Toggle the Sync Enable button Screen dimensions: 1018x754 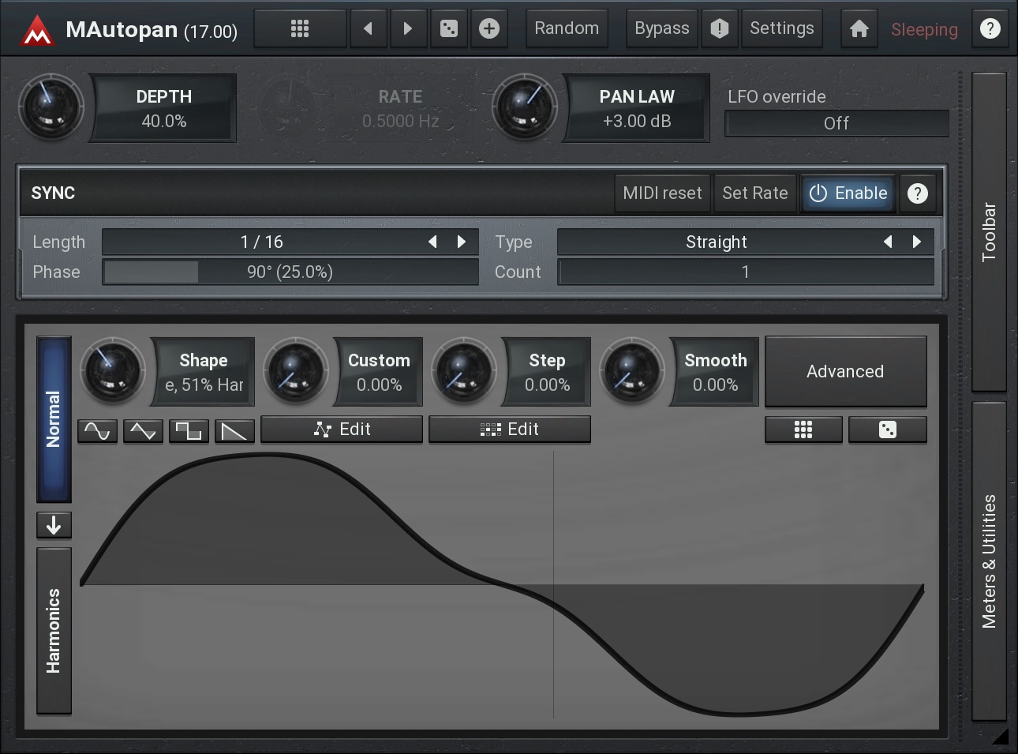tap(848, 193)
